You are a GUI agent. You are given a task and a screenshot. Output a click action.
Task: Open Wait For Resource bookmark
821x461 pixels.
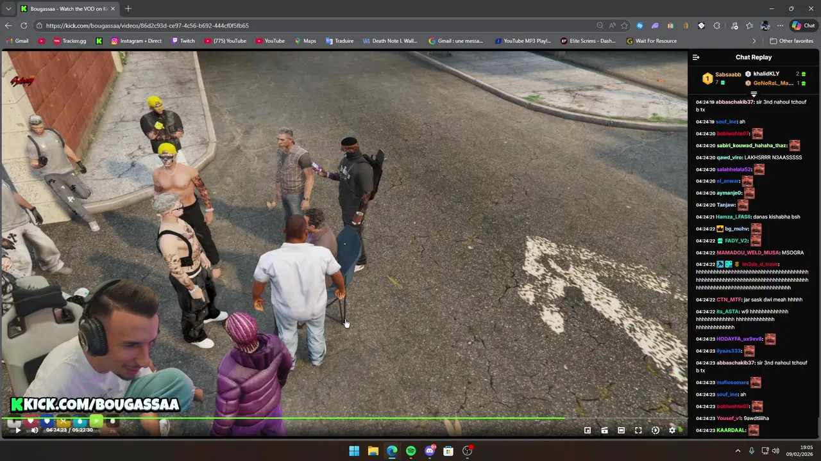[x=651, y=41]
